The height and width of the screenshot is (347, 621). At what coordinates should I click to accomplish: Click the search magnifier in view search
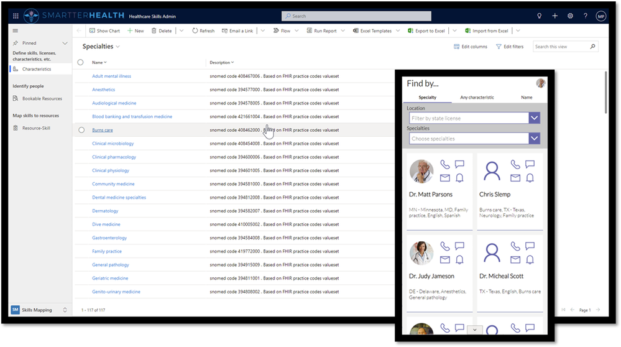[x=592, y=47]
